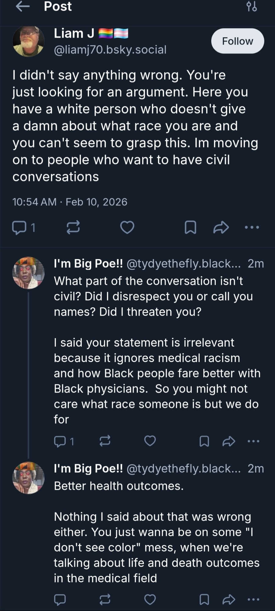Share Liam J's main post

tap(221, 227)
